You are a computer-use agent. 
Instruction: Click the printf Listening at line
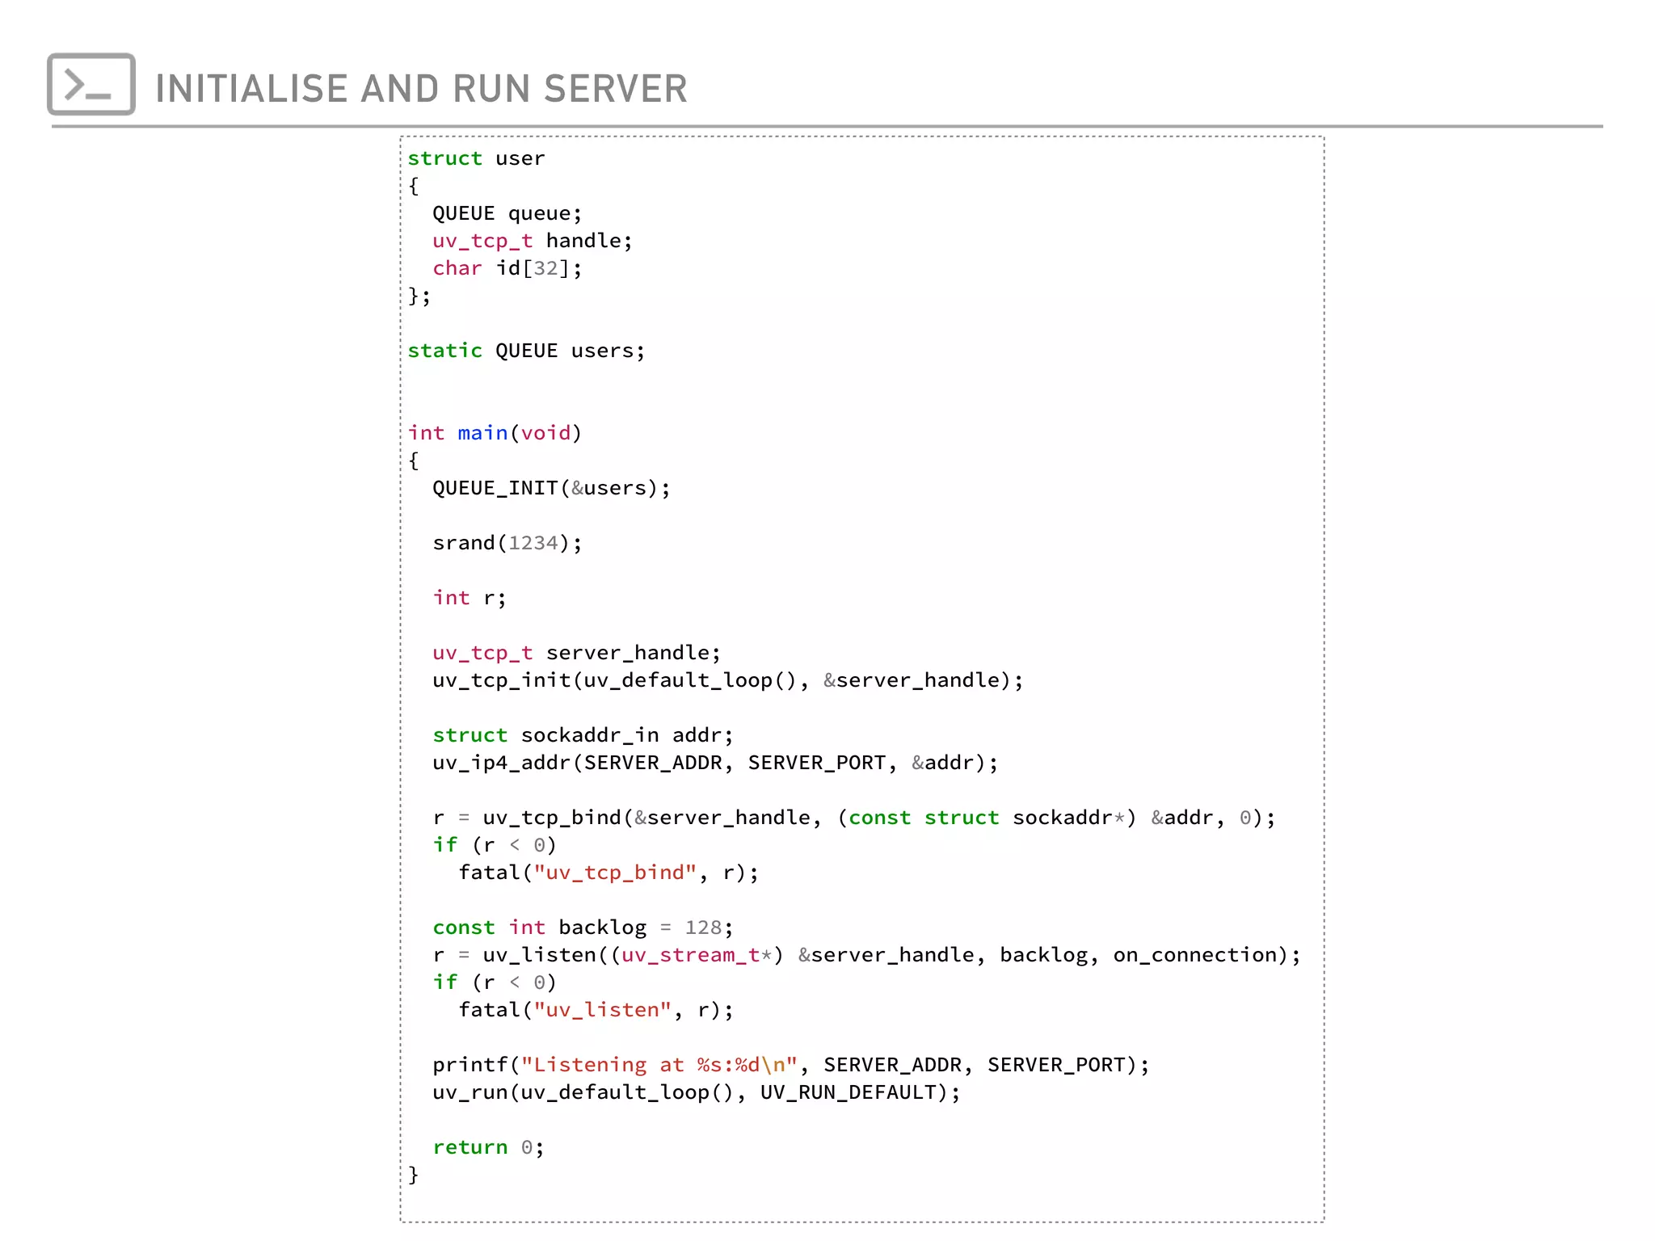click(790, 1065)
